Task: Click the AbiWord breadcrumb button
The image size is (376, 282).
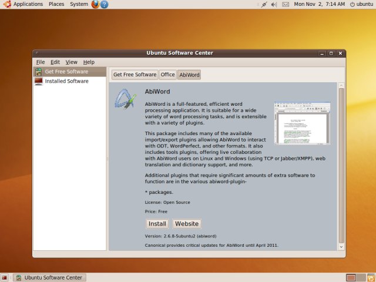Action: [x=189, y=75]
